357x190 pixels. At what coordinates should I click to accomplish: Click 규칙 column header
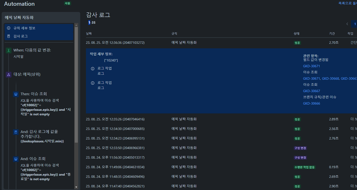pos(174,34)
